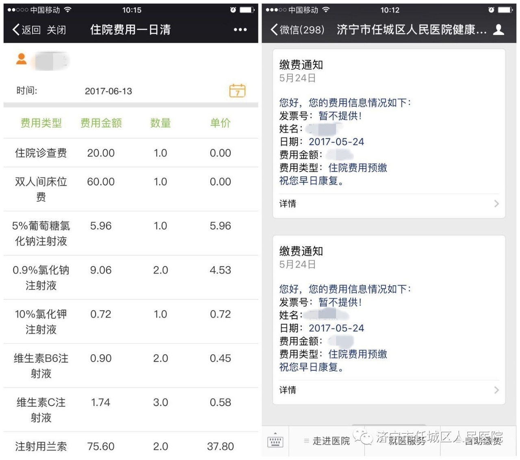Tap the first 缴费通知 card title
Image resolution: width=520 pixels, height=460 pixels.
point(301,65)
